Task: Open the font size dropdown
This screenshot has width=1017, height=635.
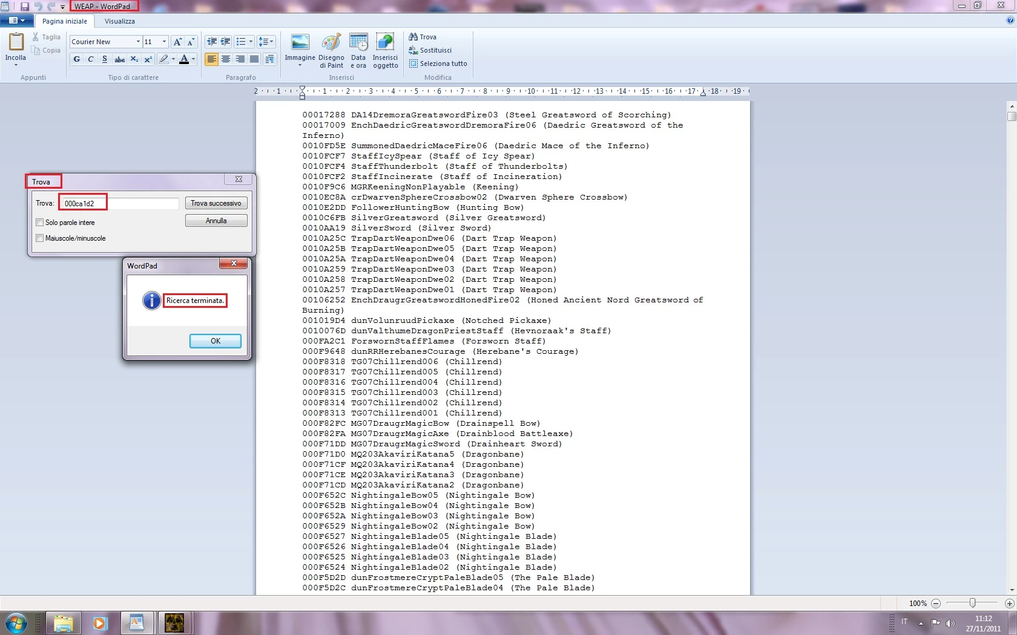Action: click(164, 42)
